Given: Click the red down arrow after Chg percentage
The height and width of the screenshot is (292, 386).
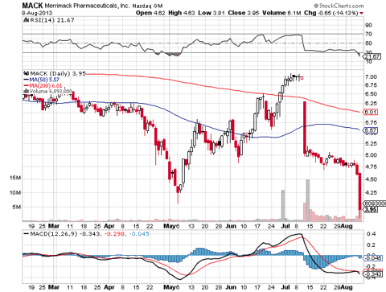Looking at the screenshot, I should coord(362,13).
